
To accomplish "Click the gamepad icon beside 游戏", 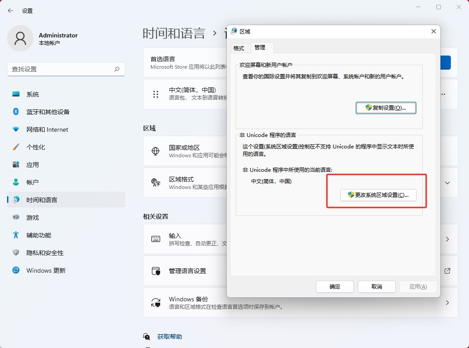I will [x=16, y=217].
